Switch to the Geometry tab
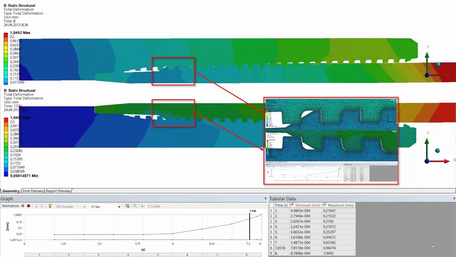456x257 pixels. 11,191
